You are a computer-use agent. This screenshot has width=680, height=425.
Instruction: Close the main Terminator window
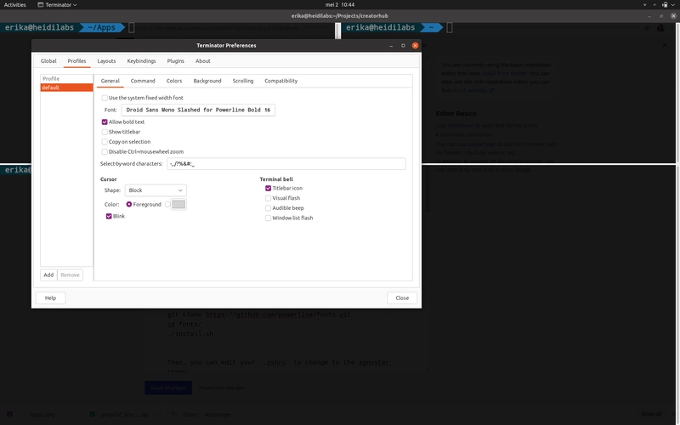click(673, 16)
